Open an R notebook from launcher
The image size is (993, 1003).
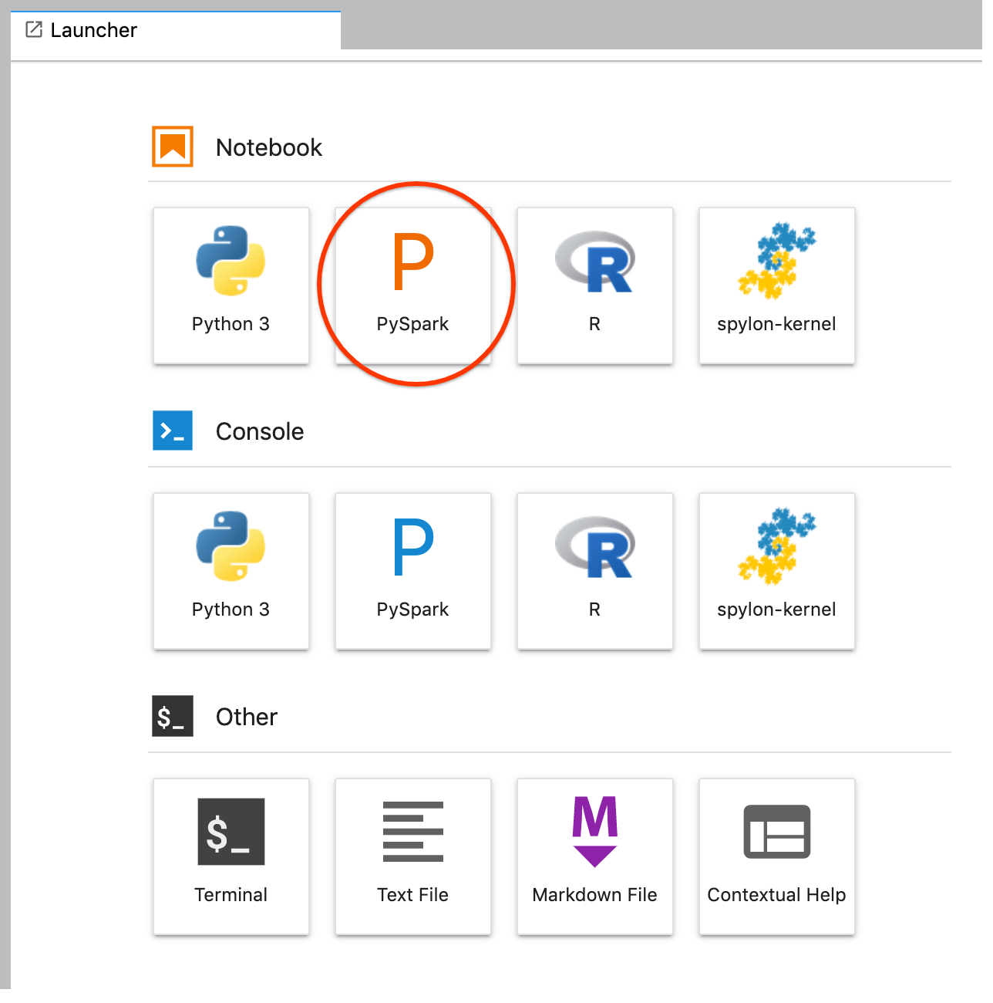coord(594,285)
